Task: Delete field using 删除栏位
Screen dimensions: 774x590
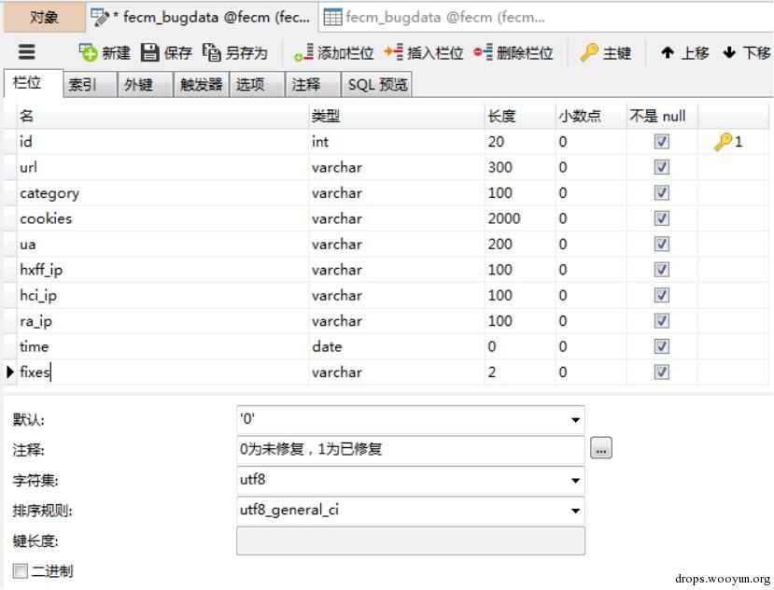Action: [x=483, y=52]
